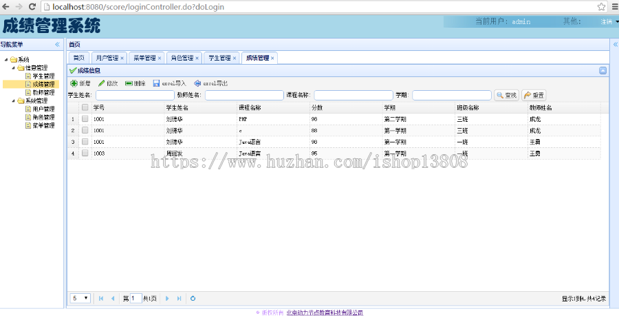Toggle the select-all checkbox in the table header

click(85, 107)
